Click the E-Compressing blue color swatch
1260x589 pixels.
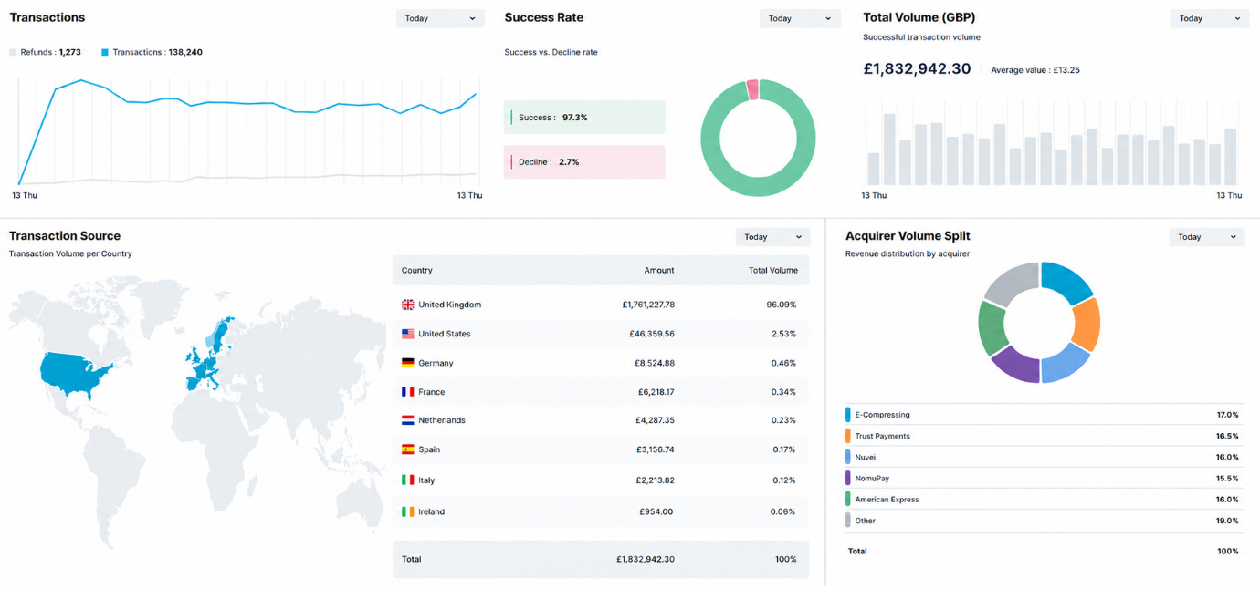848,415
